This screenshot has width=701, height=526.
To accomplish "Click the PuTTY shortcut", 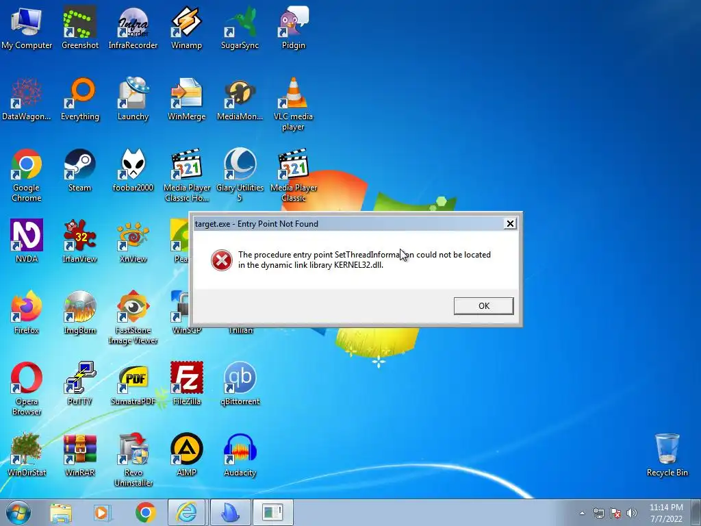I will pos(79,384).
